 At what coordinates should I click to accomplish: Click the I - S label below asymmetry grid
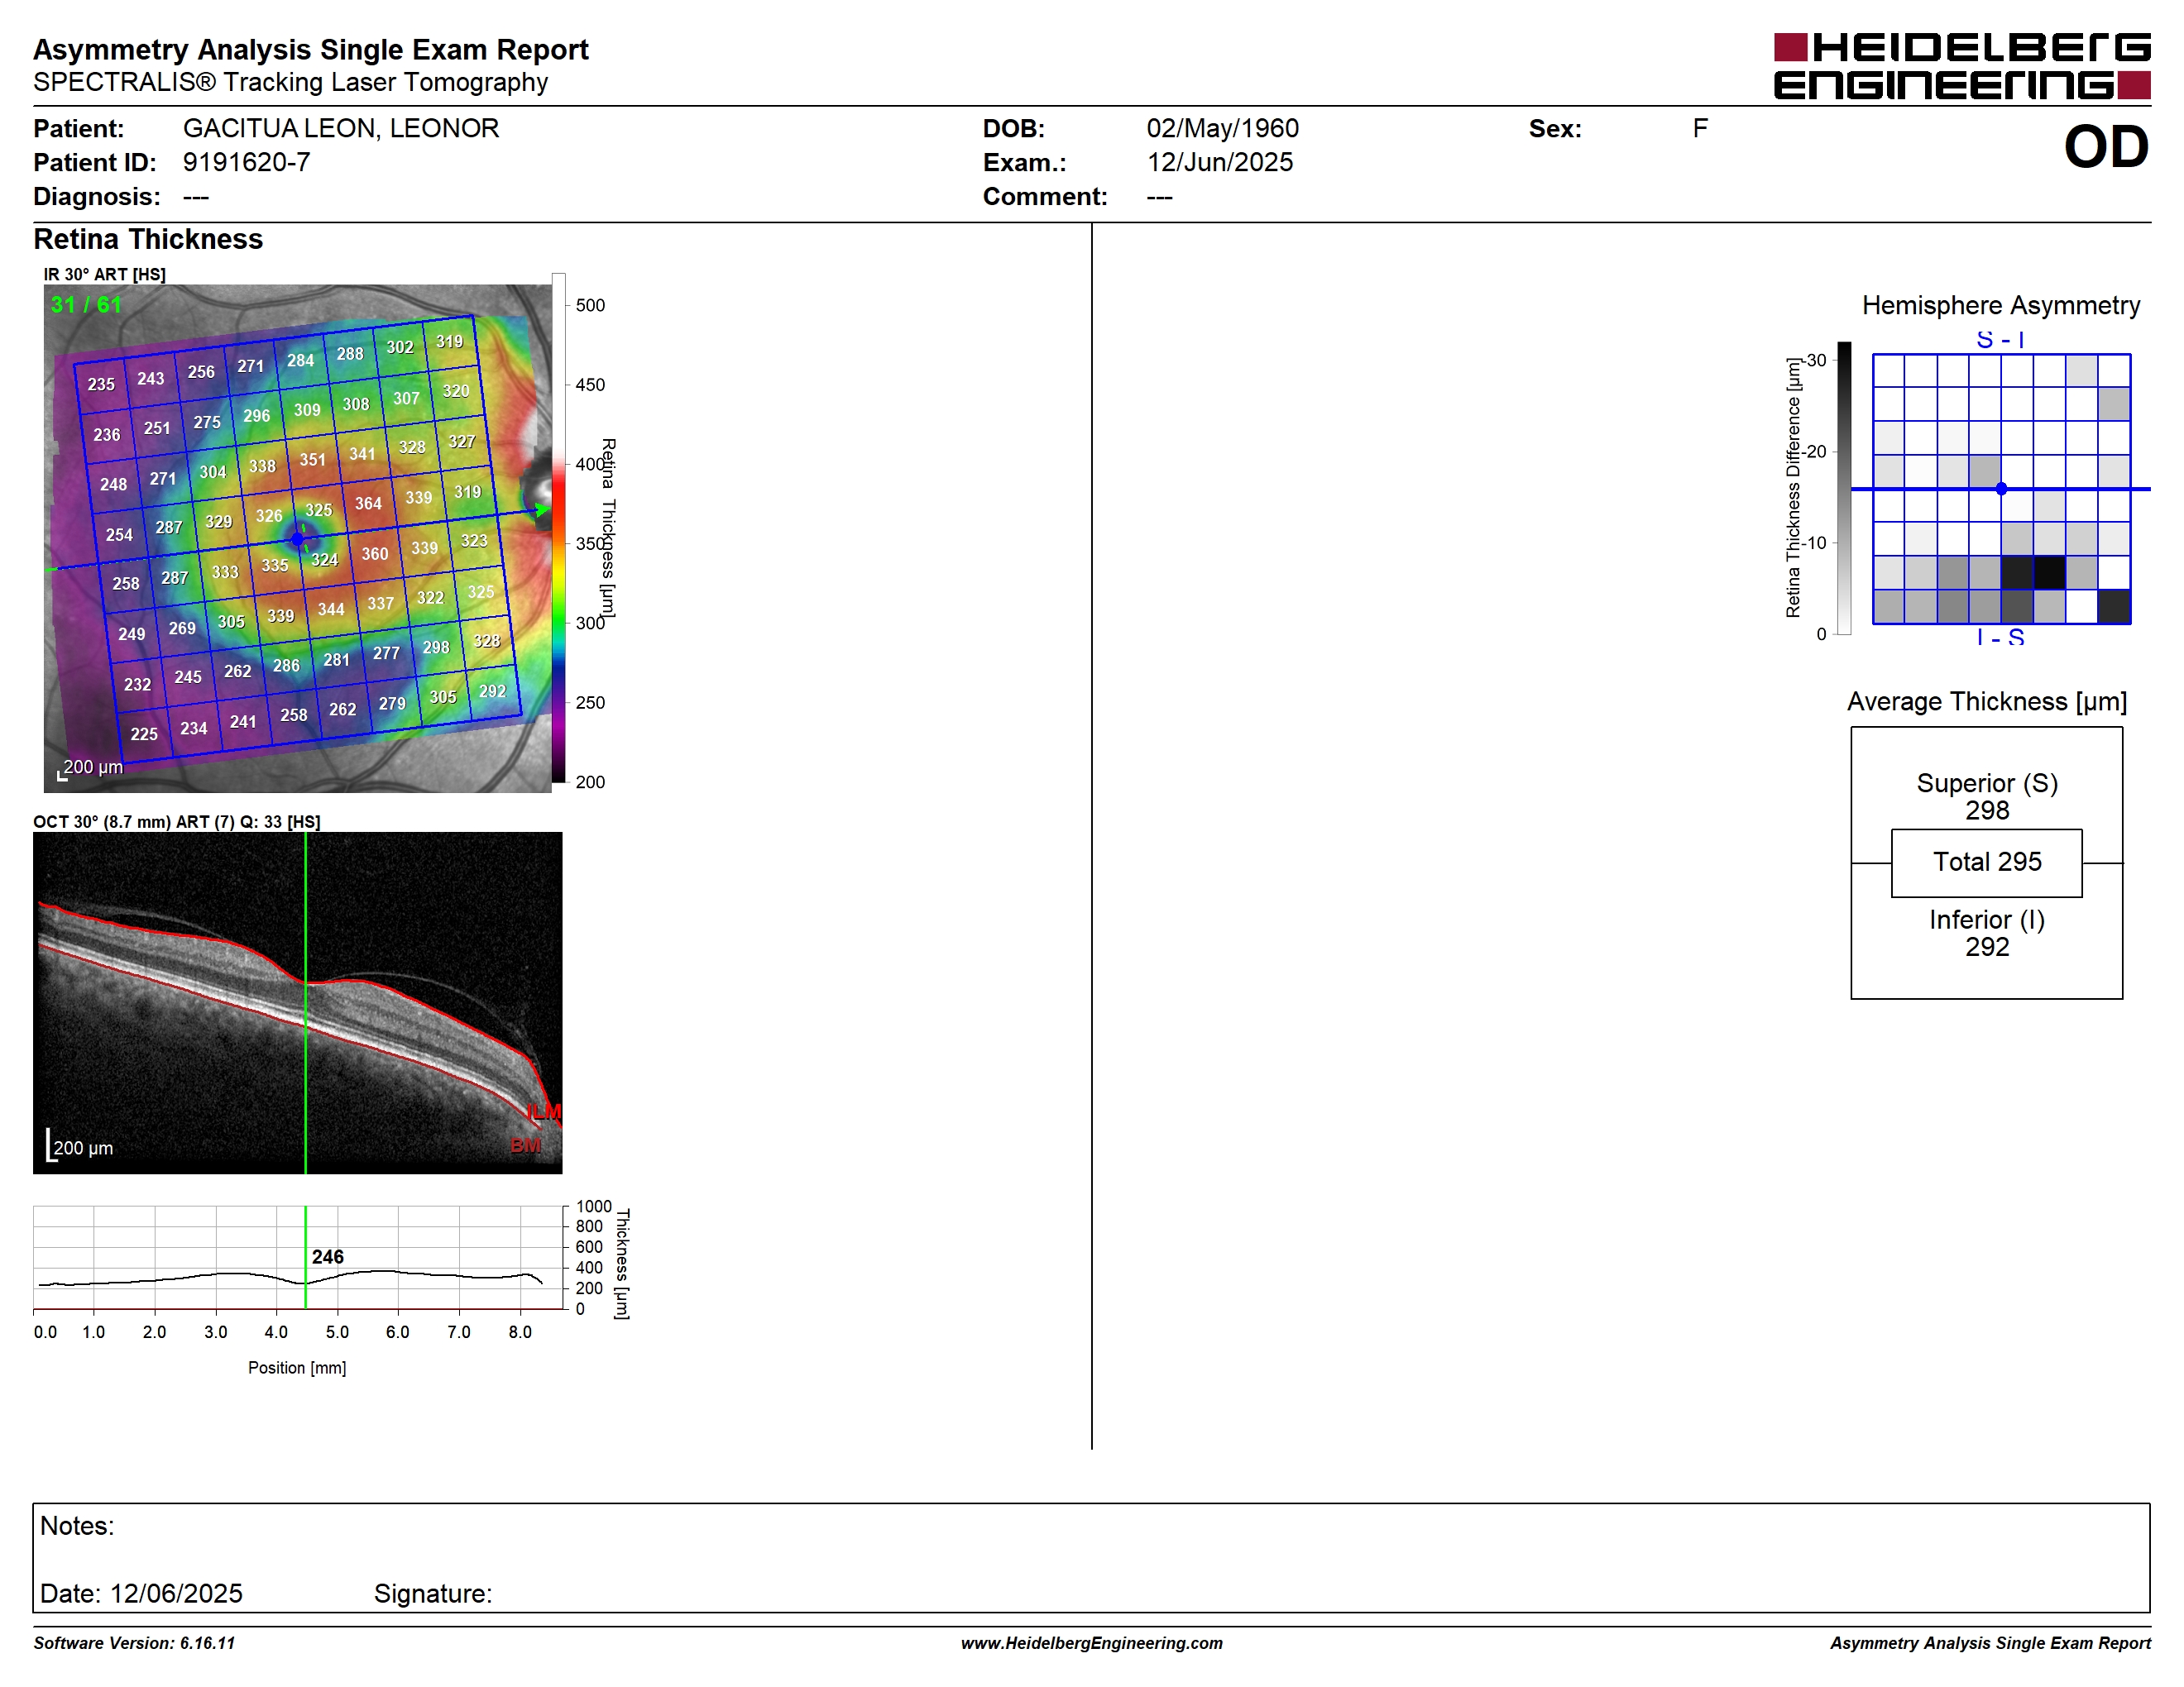pos(2001,637)
